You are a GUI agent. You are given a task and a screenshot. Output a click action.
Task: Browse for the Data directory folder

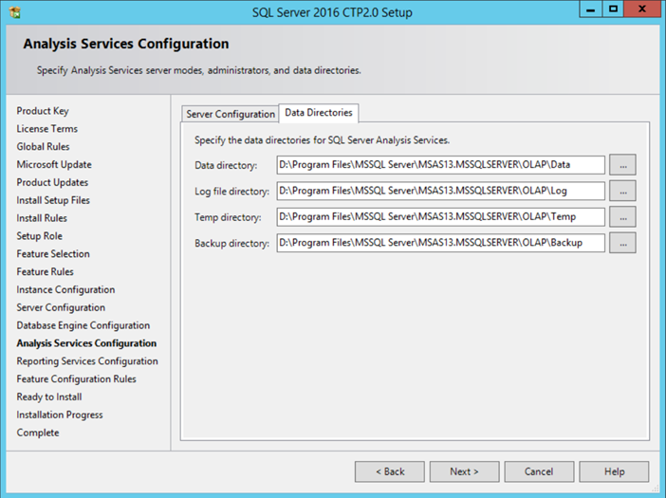click(x=622, y=165)
